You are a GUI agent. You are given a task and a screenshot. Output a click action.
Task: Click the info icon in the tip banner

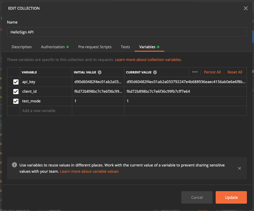[14, 165]
